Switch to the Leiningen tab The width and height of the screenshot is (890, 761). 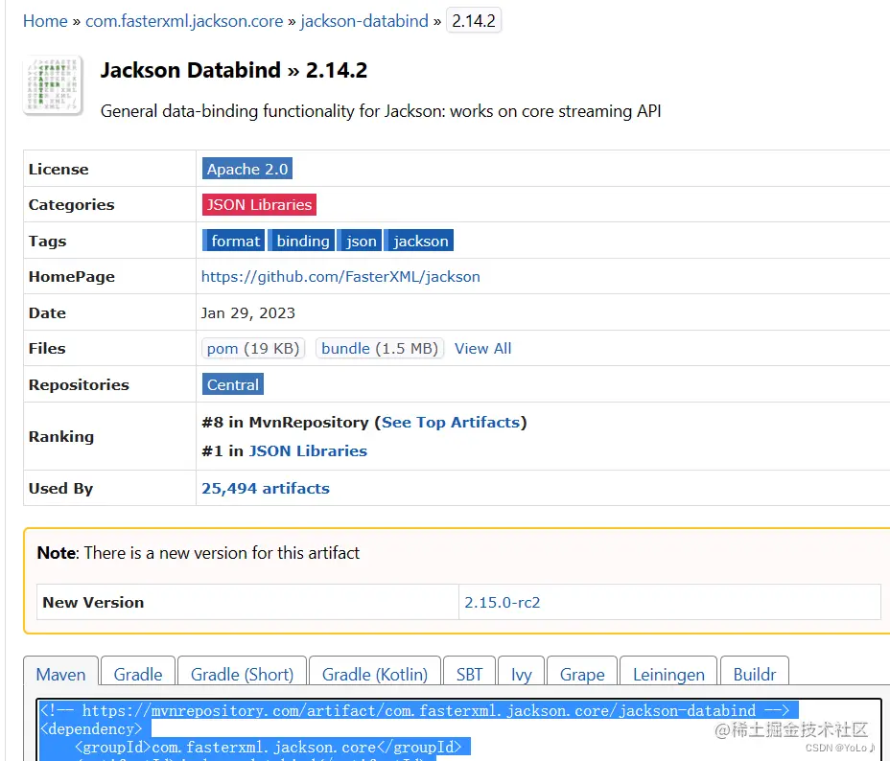[x=668, y=674]
